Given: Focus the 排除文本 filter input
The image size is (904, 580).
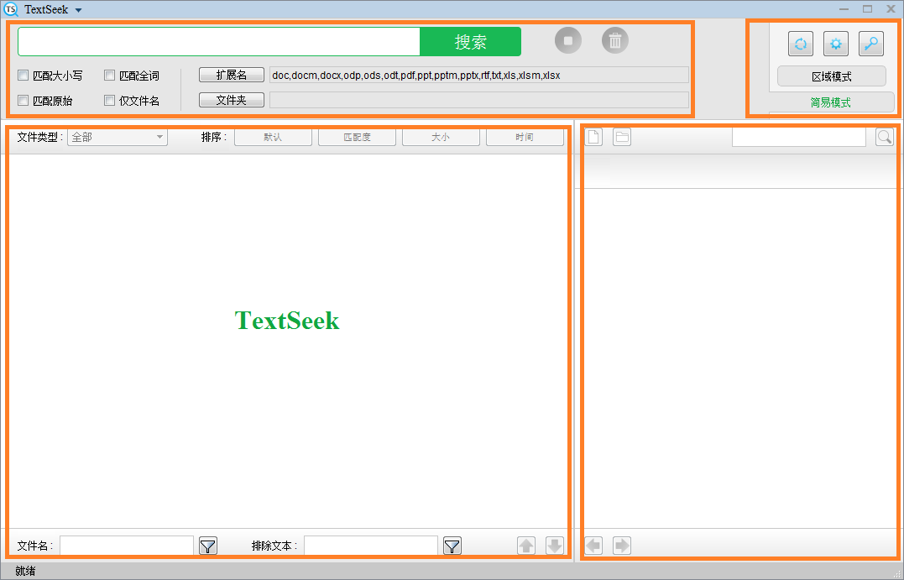Looking at the screenshot, I should pyautogui.click(x=371, y=546).
